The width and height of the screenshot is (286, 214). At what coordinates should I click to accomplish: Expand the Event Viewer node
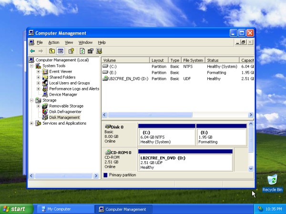point(38,71)
